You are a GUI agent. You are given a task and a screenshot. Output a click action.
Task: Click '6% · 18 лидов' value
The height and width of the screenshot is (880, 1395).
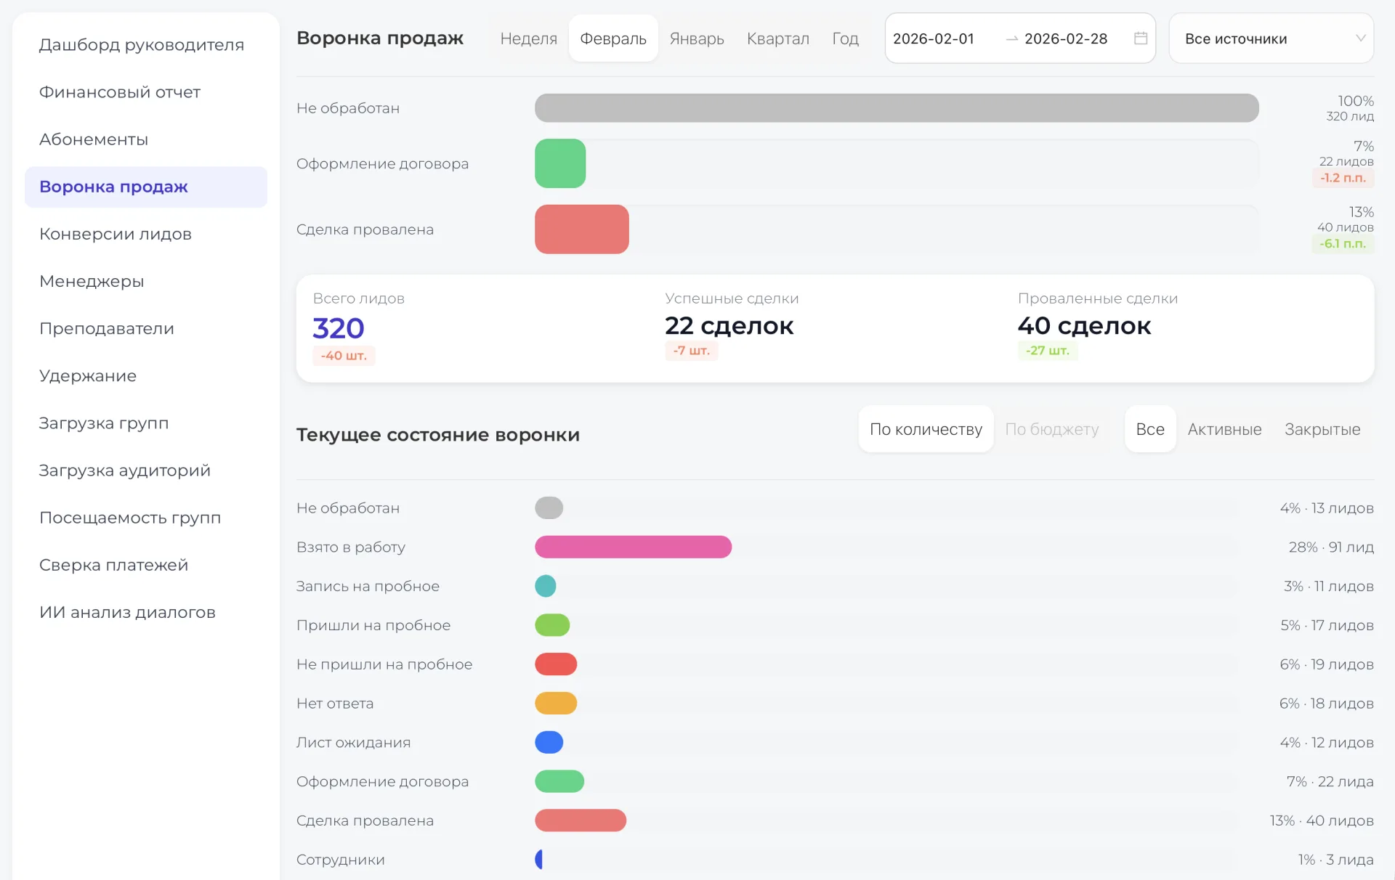(x=1327, y=703)
